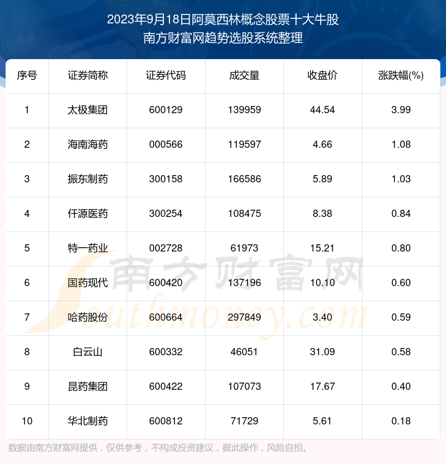
Task: Click closing price 5.61
Action: click(x=322, y=421)
